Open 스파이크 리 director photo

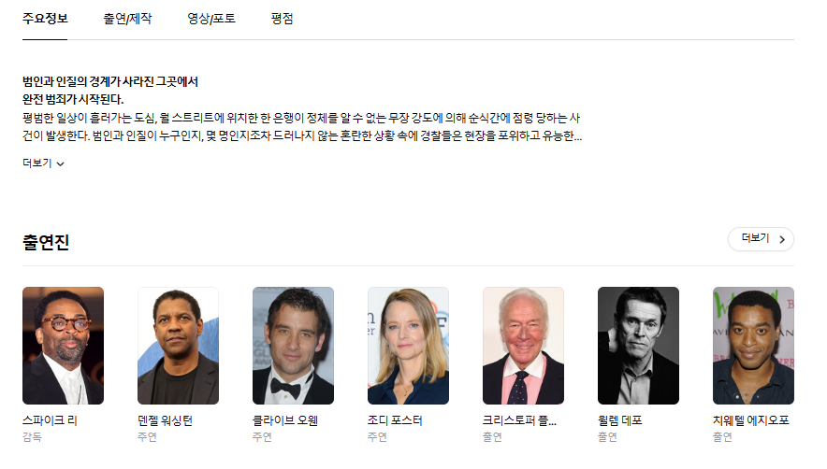64,346
